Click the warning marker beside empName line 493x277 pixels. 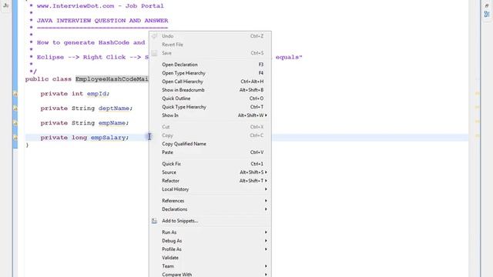tap(15, 123)
